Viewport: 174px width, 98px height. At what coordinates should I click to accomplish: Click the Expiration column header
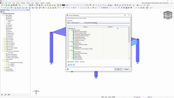pos(110,27)
